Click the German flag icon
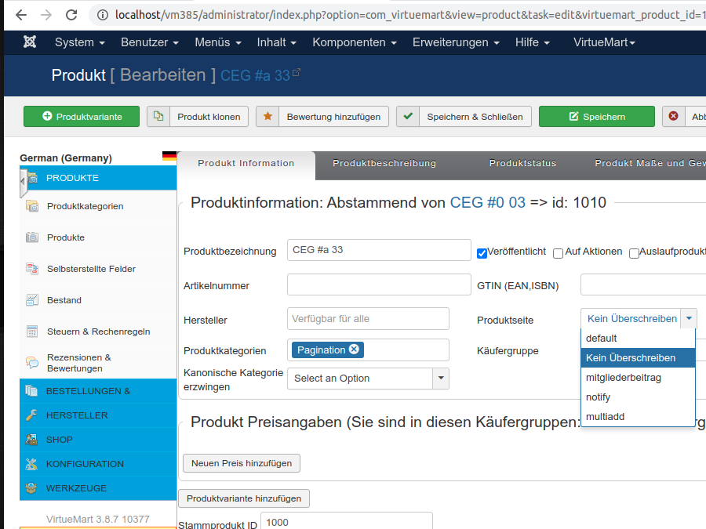Screen dimensions: 706x529 point(169,157)
